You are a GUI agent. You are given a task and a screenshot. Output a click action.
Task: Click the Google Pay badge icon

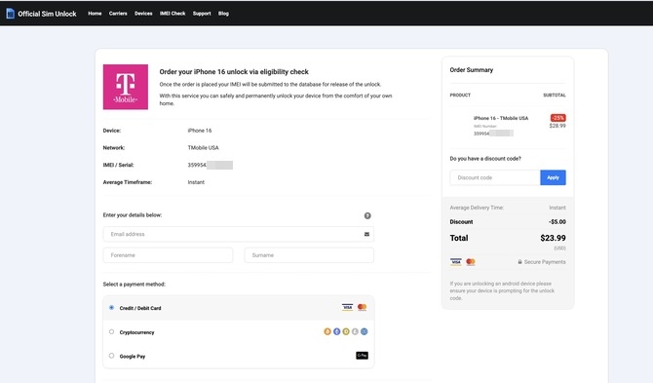pos(362,355)
